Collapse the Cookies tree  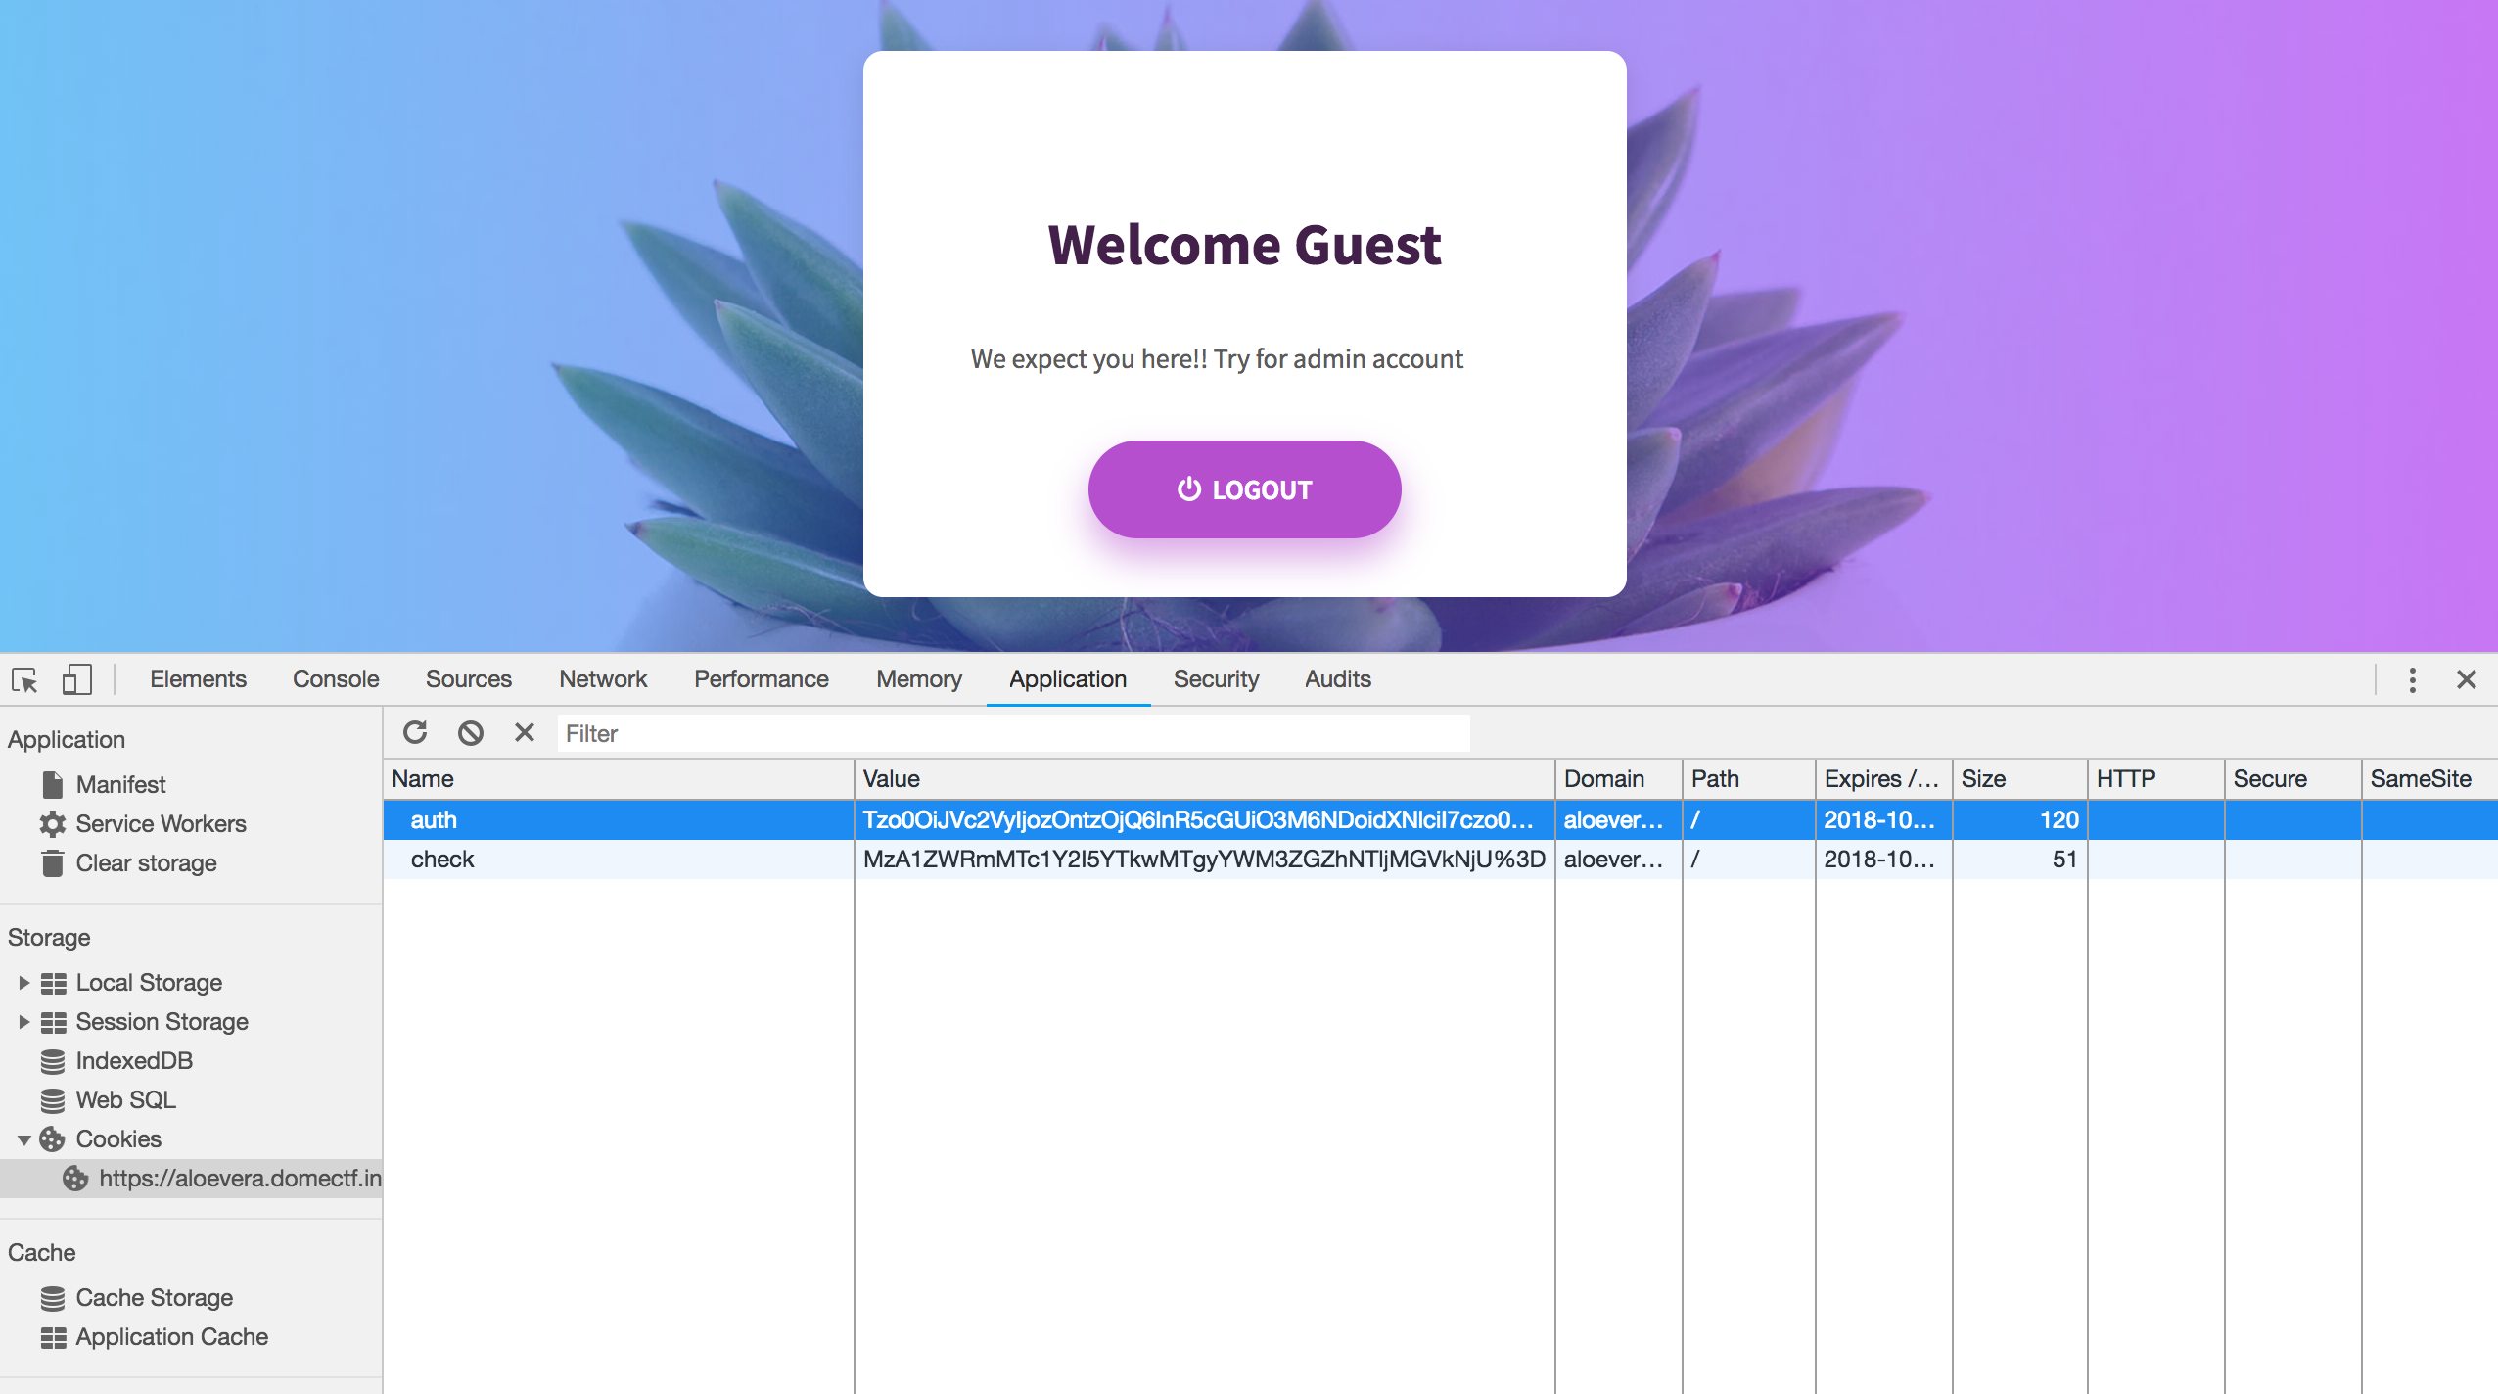tap(24, 1139)
